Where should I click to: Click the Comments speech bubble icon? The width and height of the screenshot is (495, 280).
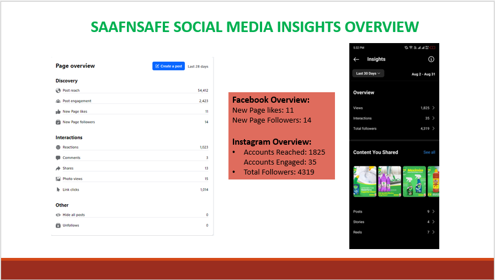pos(58,158)
